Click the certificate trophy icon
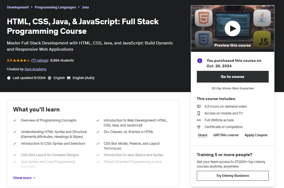Screen dimensions: 284x188 (x=199, y=127)
